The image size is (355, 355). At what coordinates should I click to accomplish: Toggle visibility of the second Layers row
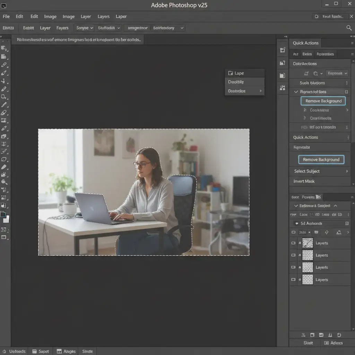click(294, 255)
